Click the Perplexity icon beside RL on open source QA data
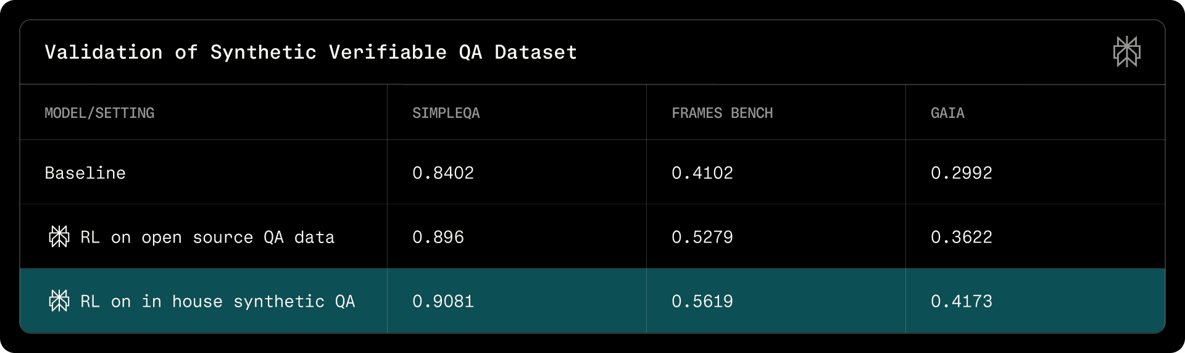Viewport: 1185px width, 353px height. click(59, 237)
